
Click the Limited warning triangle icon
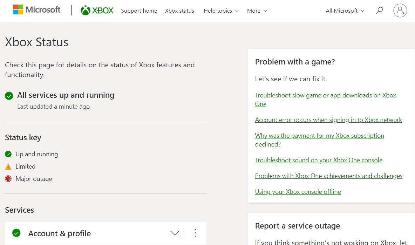coord(8,166)
